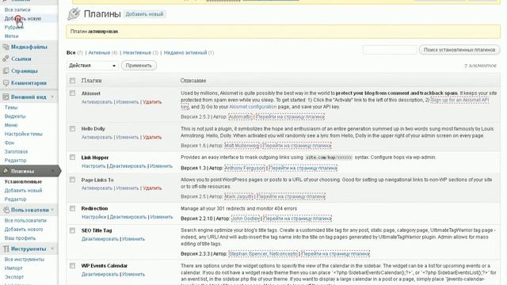Open Темы under Внешний вид

[11, 108]
